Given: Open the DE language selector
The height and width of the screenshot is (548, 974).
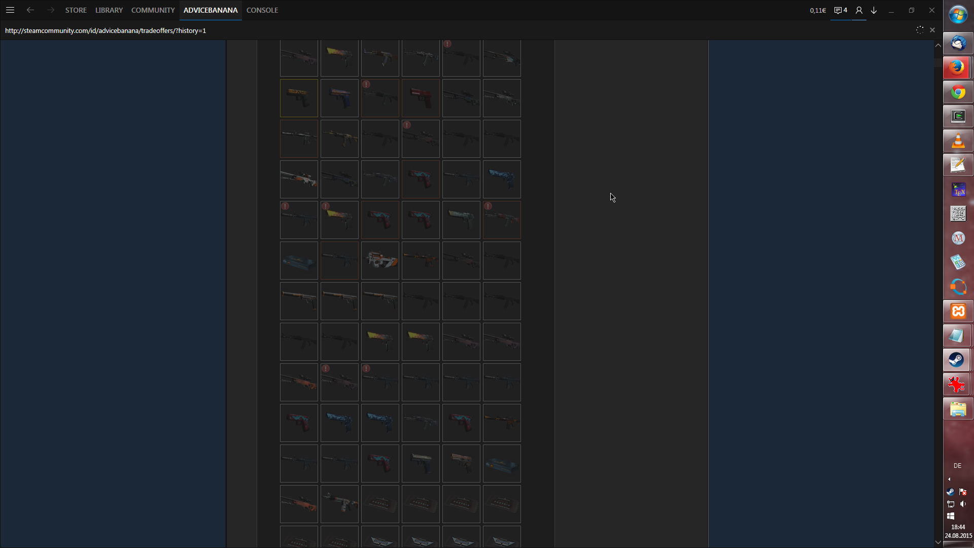Looking at the screenshot, I should pyautogui.click(x=957, y=465).
